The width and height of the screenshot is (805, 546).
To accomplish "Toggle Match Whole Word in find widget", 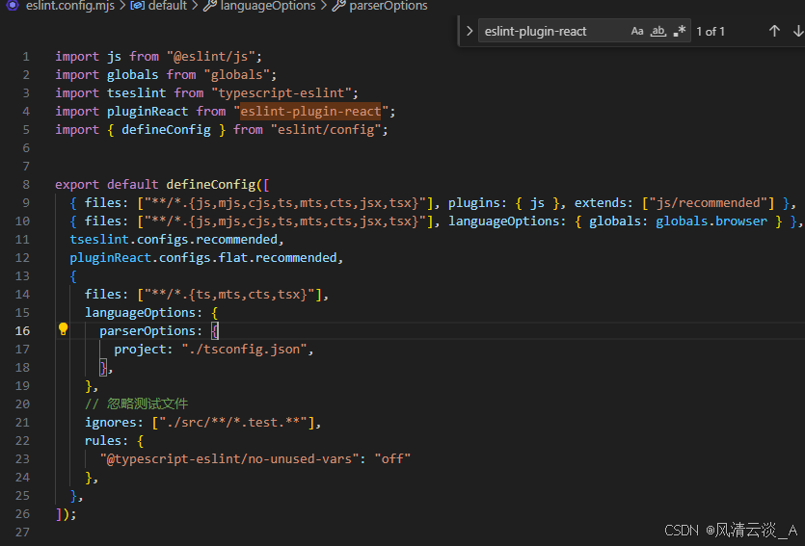I will coord(658,31).
